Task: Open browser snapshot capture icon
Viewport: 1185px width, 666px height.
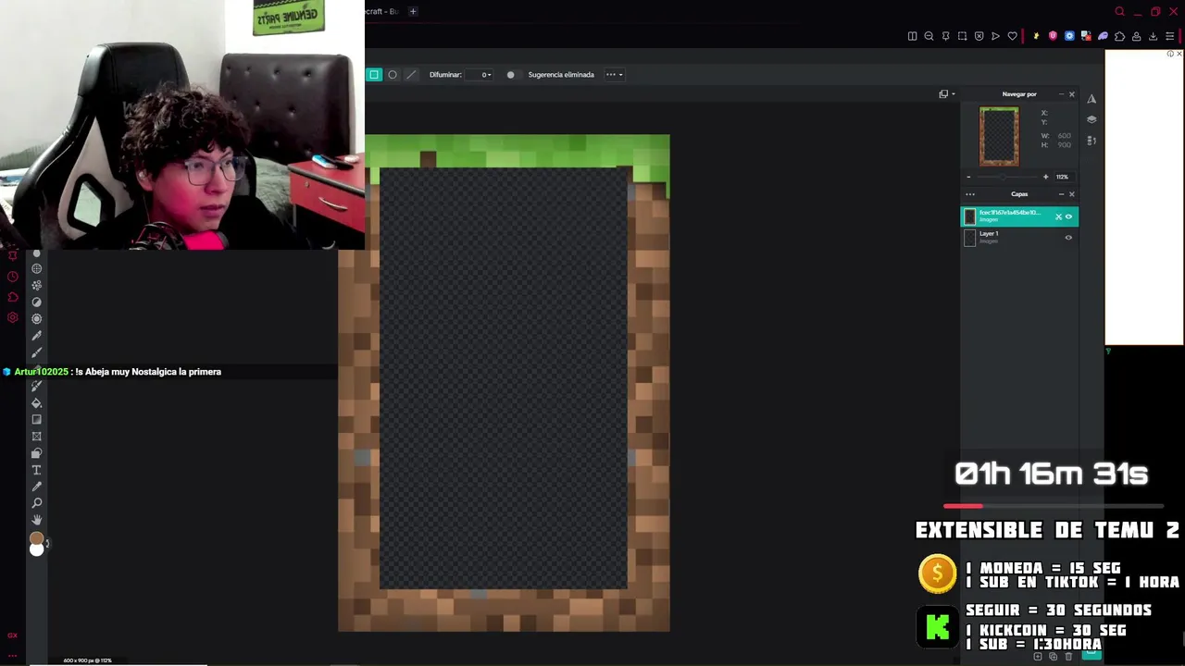Action: [962, 36]
